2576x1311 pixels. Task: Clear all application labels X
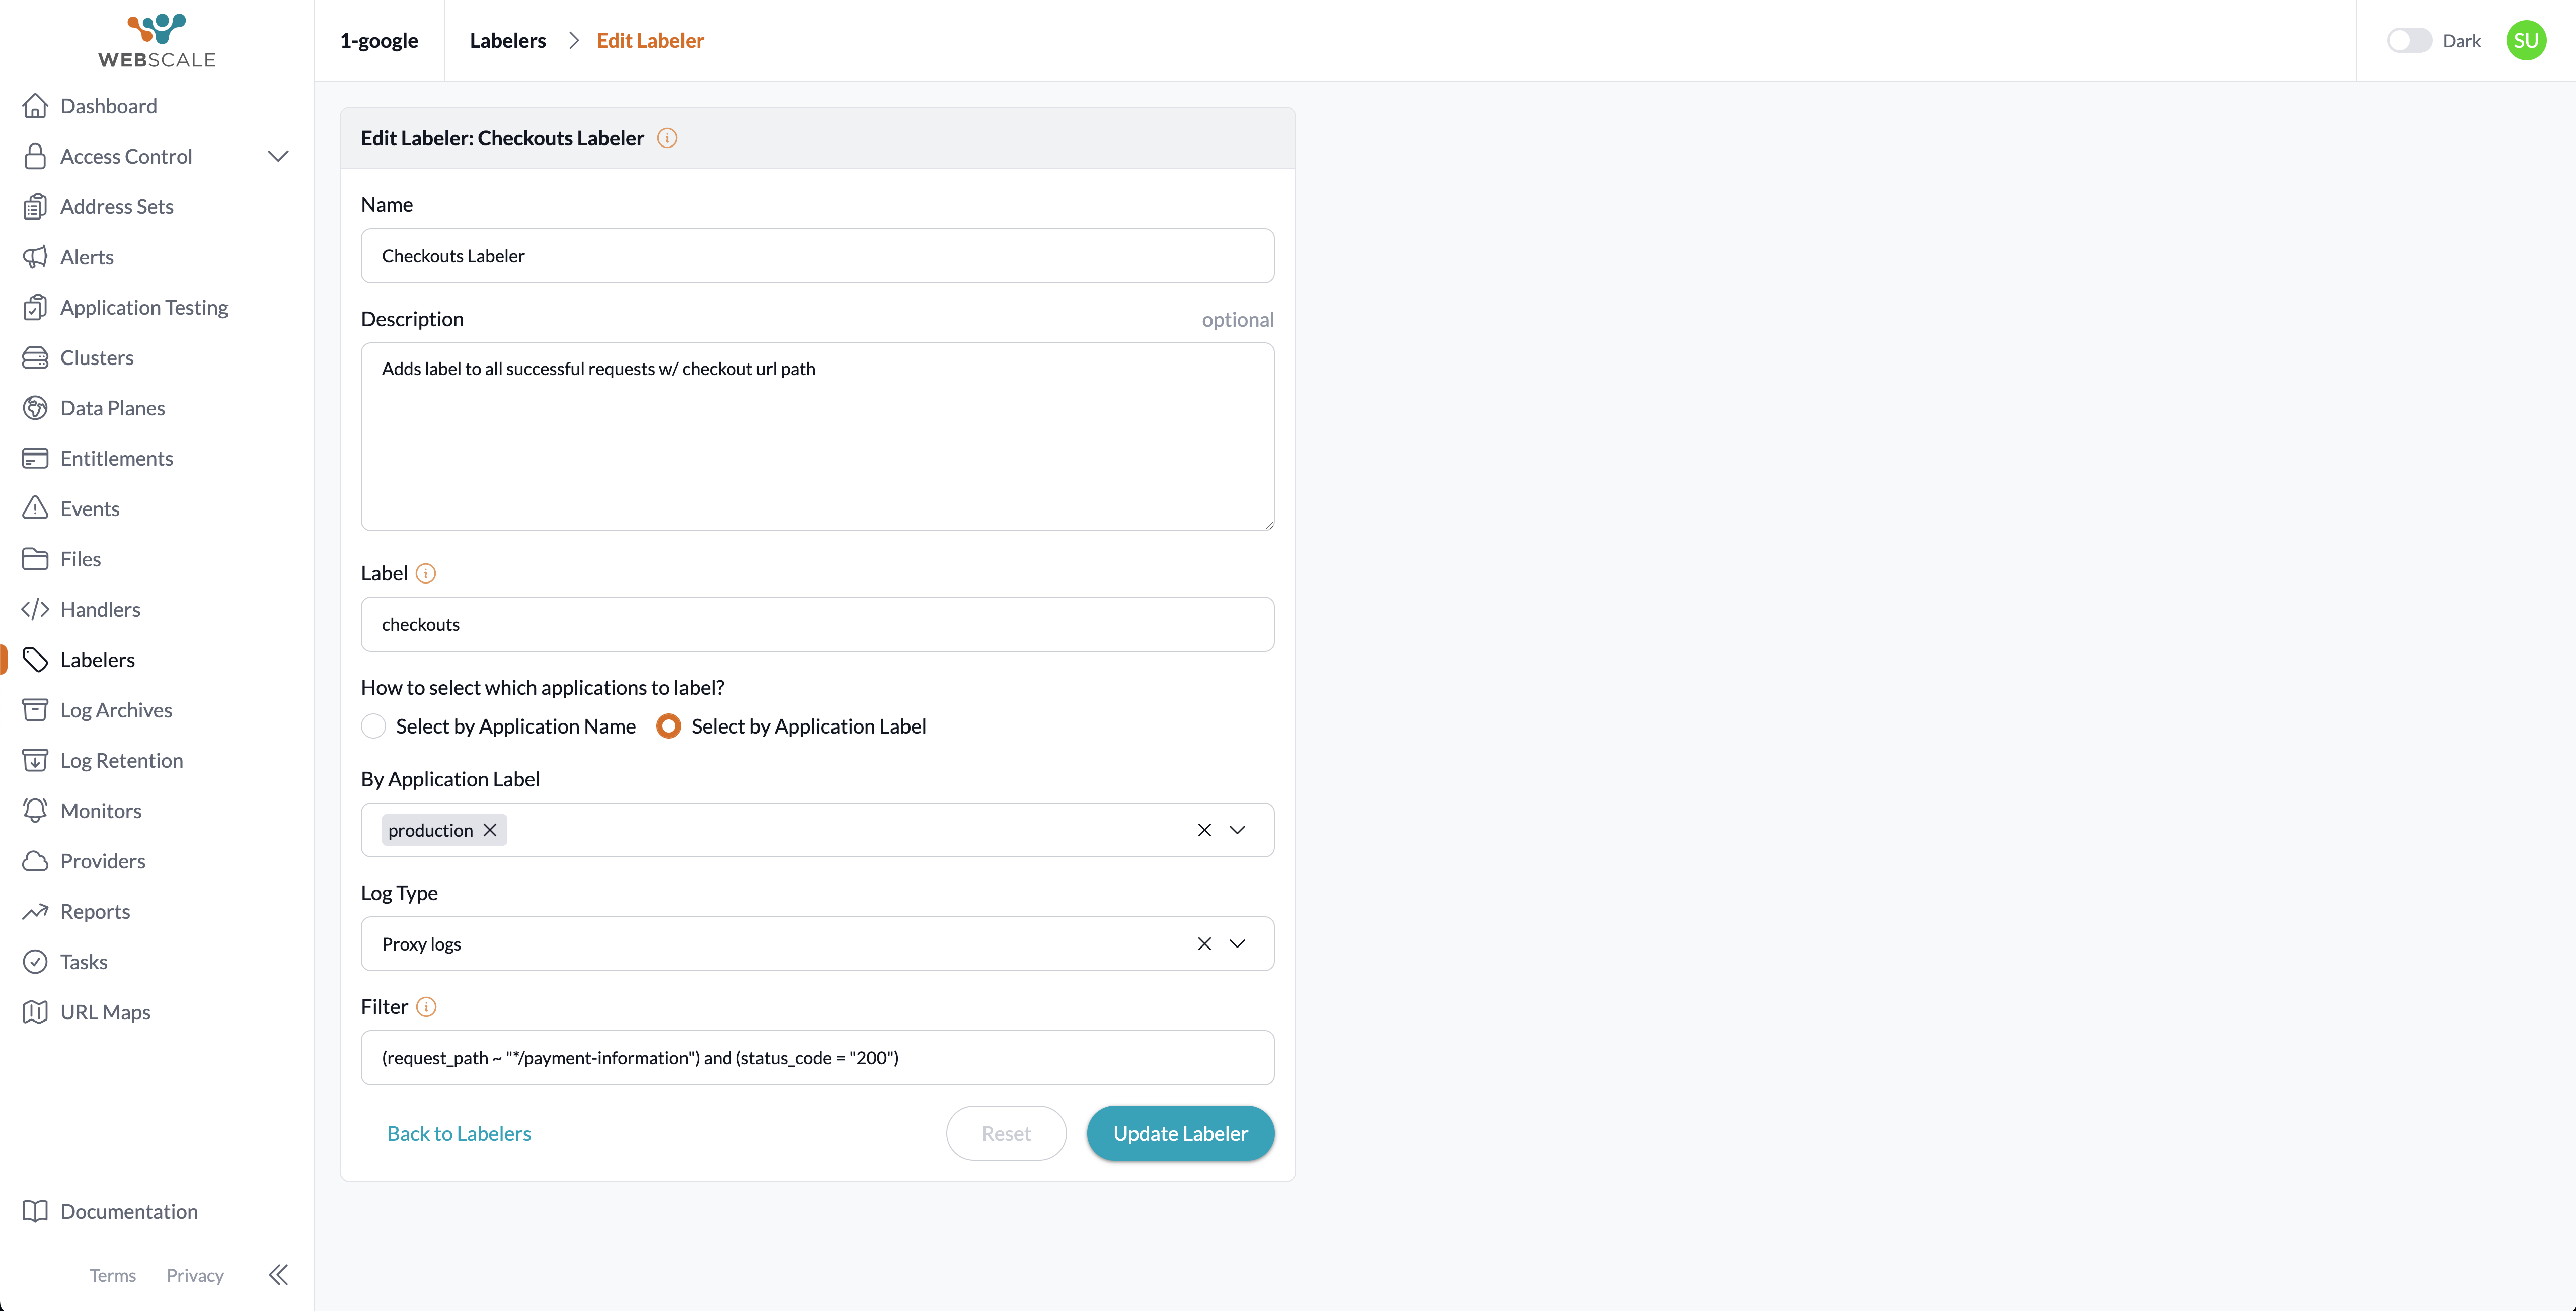pyautogui.click(x=1204, y=830)
